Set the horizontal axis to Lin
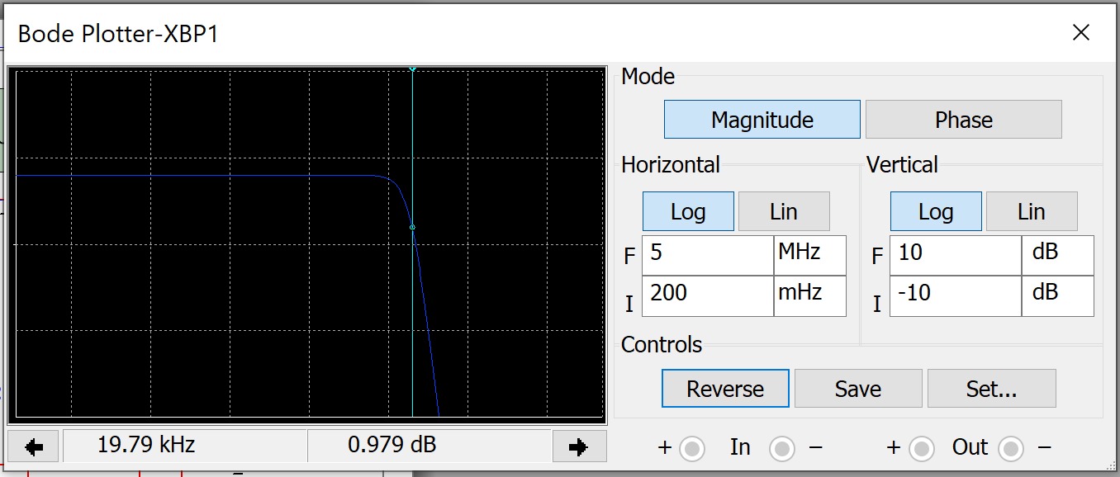Viewport: 1120px width, 477px height. (x=783, y=210)
